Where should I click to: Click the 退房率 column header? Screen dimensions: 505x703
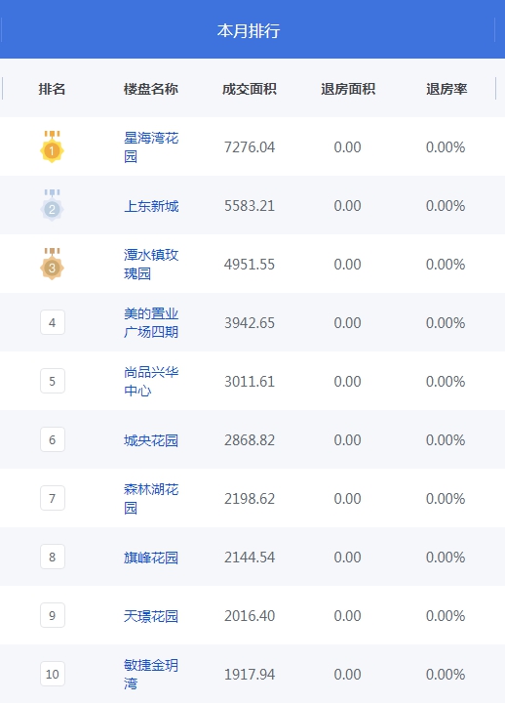[x=447, y=89]
